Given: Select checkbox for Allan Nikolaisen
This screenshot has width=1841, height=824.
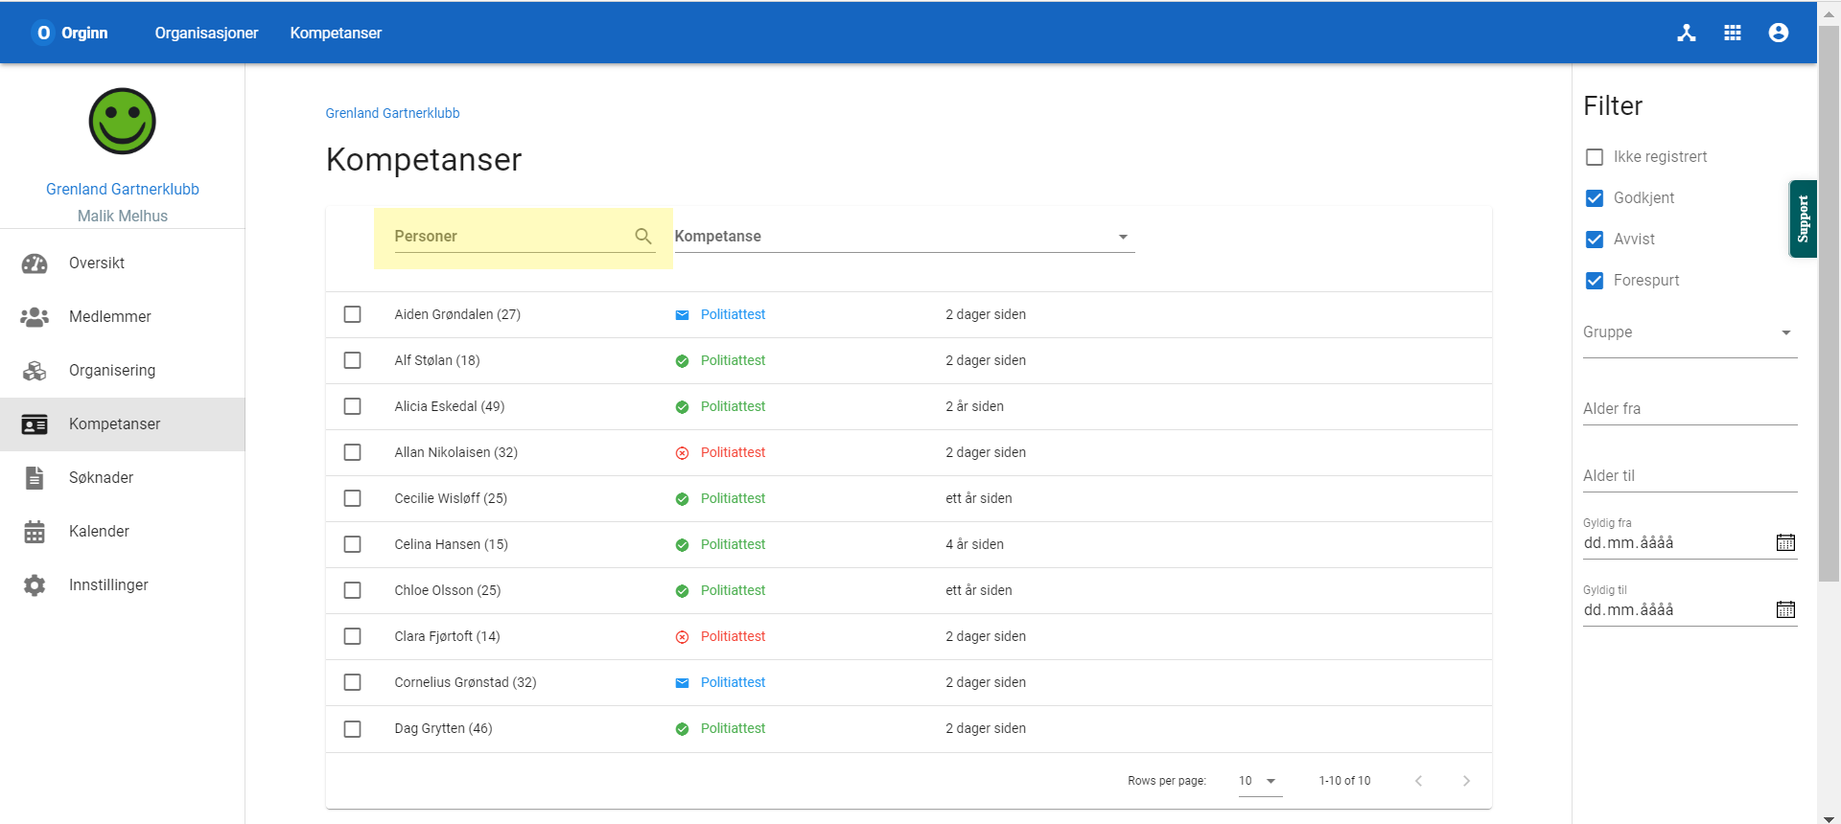Looking at the screenshot, I should click(353, 452).
